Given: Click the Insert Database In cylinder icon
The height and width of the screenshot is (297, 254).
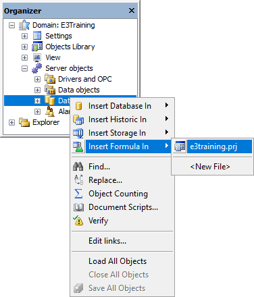Looking at the screenshot, I should tap(78, 106).
